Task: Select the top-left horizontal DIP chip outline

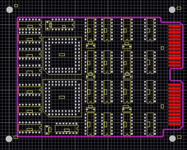Action: tap(30, 25)
